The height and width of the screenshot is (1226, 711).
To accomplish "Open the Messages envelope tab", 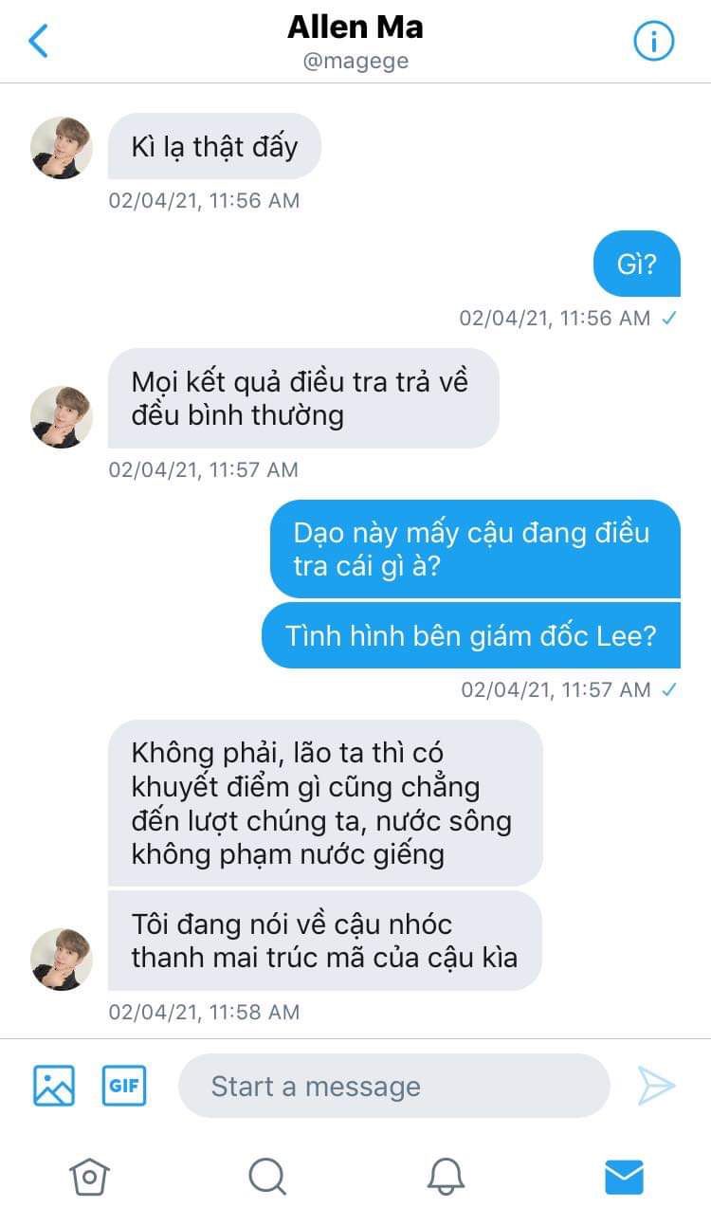I will point(624,1177).
